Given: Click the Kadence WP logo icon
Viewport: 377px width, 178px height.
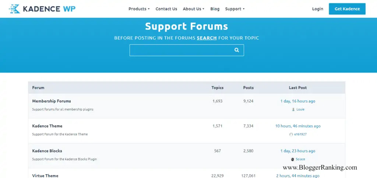Looking at the screenshot, I should coord(14,9).
